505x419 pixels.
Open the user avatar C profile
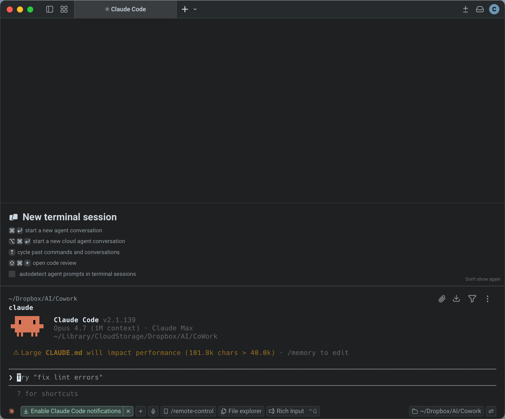[x=494, y=9]
